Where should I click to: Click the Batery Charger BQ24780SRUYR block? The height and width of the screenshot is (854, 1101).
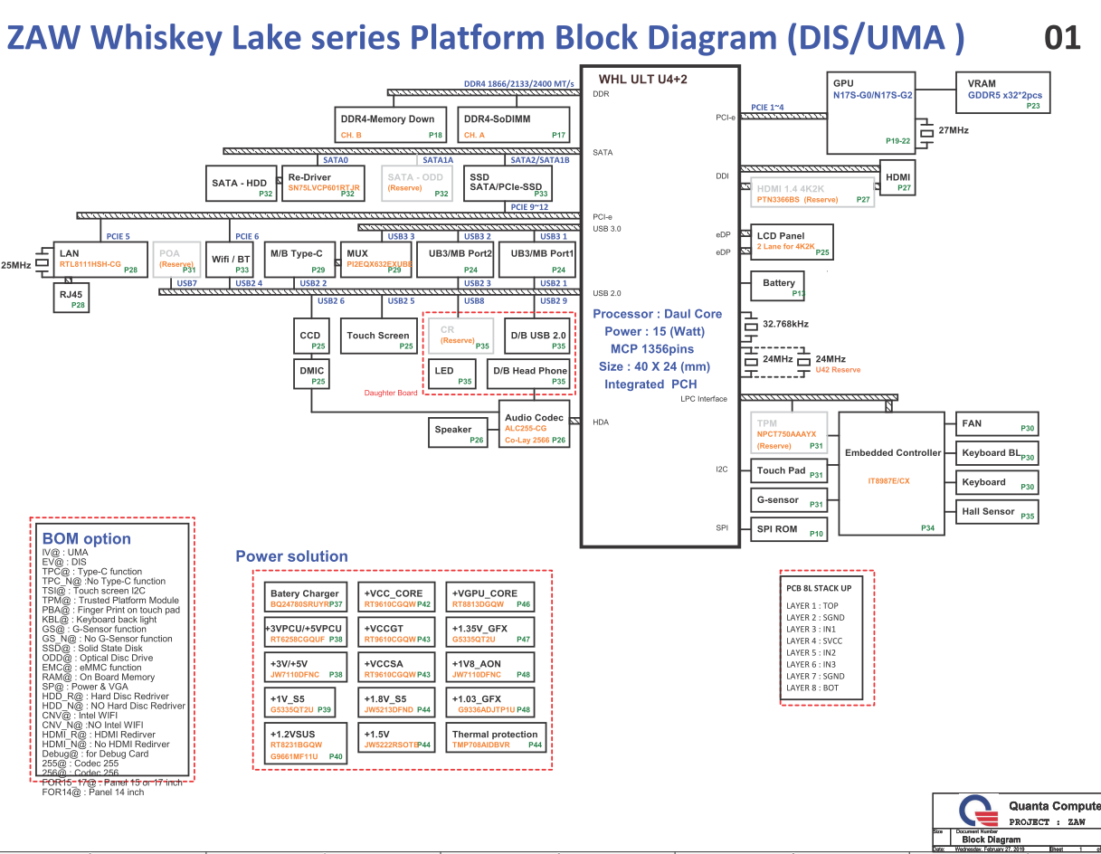pos(306,598)
